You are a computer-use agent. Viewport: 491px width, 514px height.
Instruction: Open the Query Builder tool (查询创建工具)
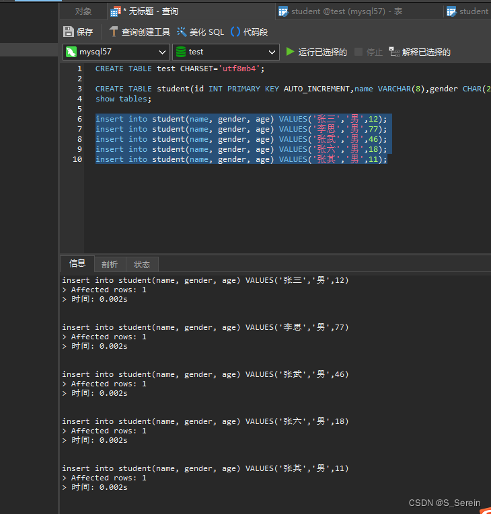(x=139, y=32)
